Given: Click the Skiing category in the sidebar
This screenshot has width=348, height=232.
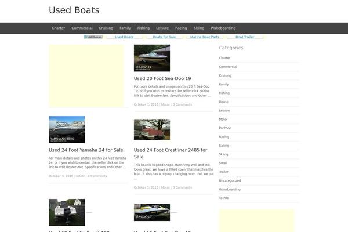Looking at the screenshot, I should coord(223,154).
